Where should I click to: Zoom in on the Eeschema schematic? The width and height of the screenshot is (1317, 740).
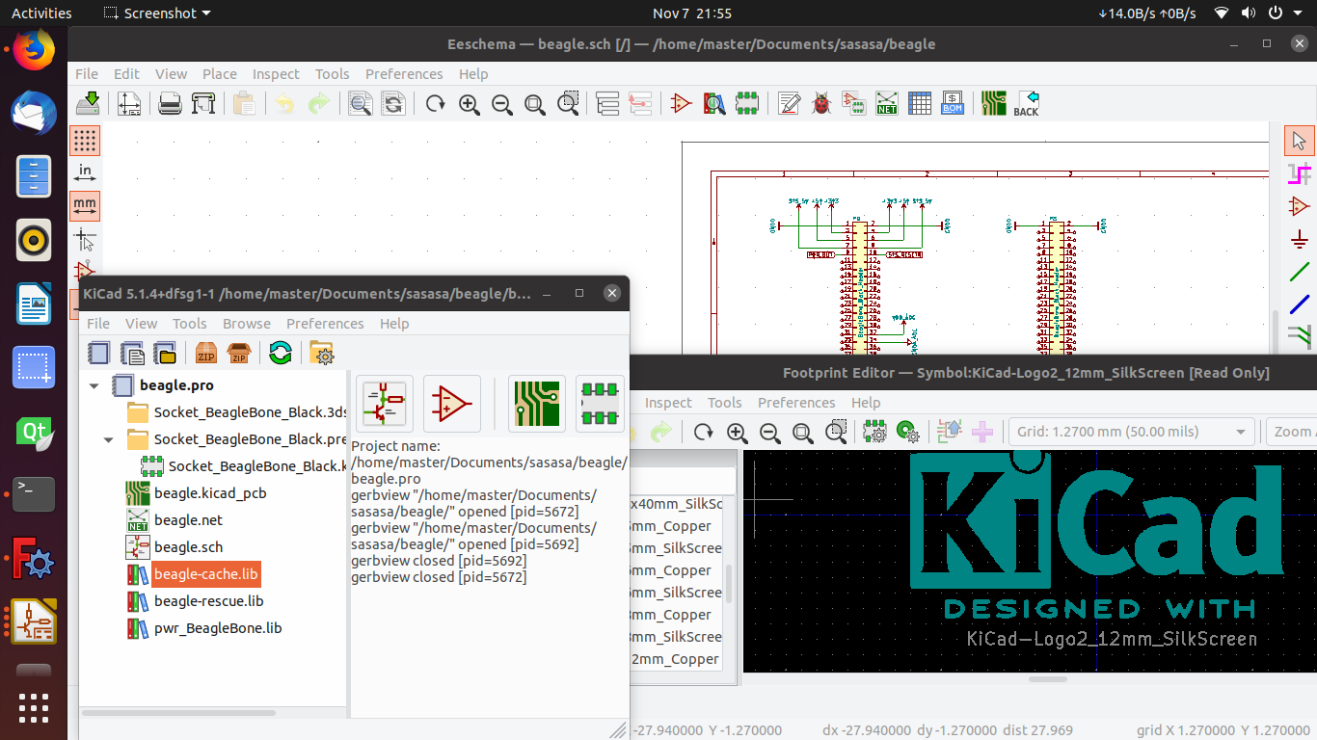469,103
